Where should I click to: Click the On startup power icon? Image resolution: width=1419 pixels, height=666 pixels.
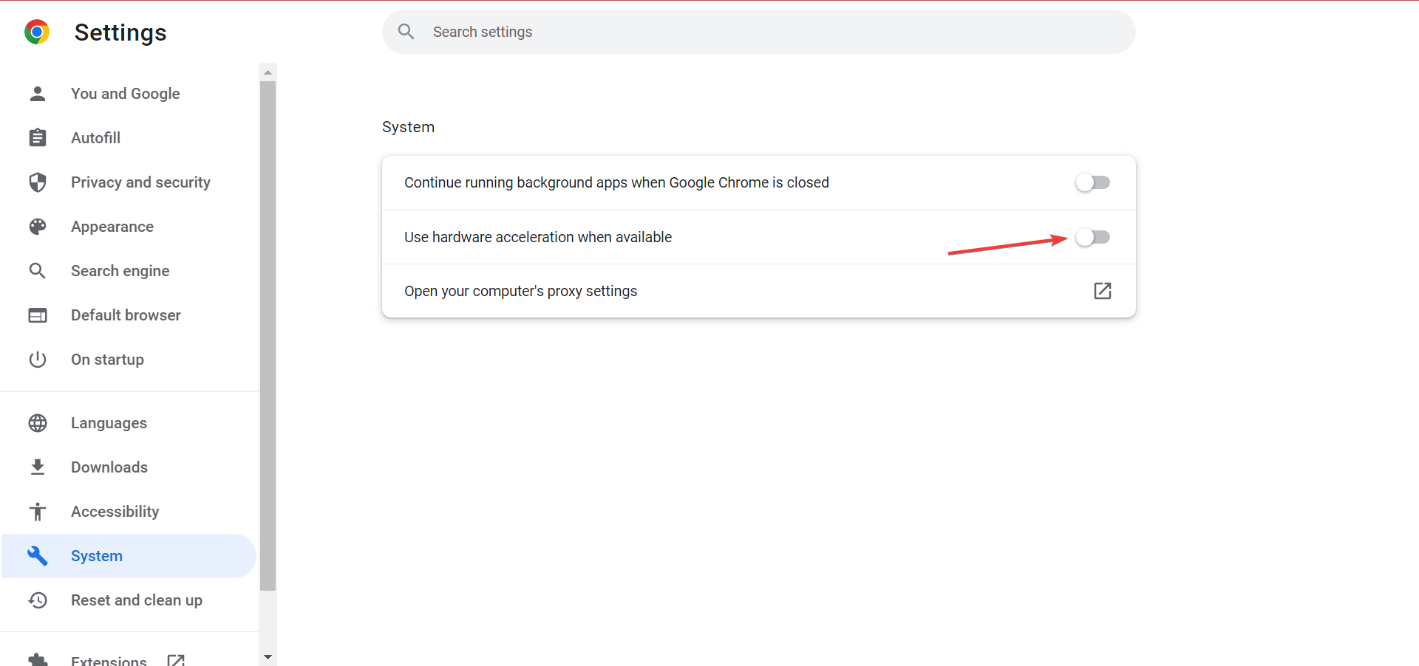coord(38,360)
